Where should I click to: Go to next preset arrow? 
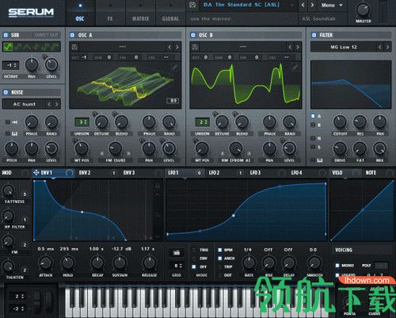coord(312,5)
